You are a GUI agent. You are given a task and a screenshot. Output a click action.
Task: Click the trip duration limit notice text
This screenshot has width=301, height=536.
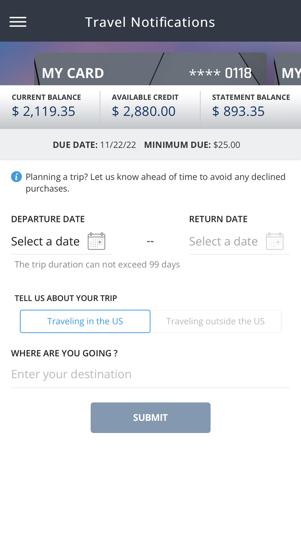pyautogui.click(x=97, y=264)
